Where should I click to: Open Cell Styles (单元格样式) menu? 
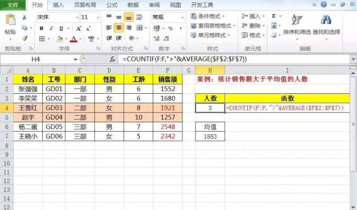[x=210, y=35]
